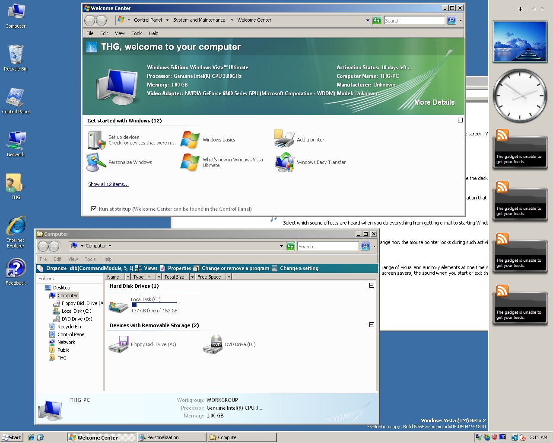Open the View menu in Welcome Center
Viewport: 553px width, 443px height.
point(120,33)
